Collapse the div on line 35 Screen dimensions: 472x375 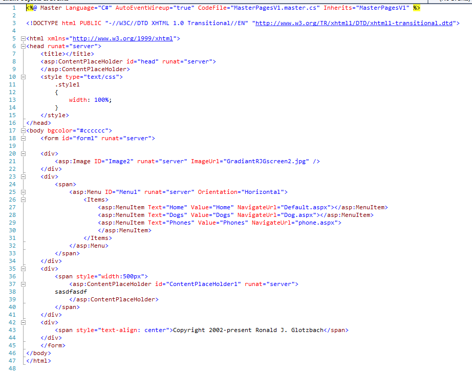coord(23,269)
